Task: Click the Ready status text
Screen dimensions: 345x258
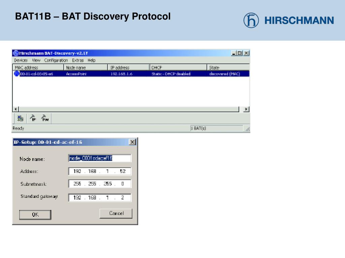Action: [18, 128]
